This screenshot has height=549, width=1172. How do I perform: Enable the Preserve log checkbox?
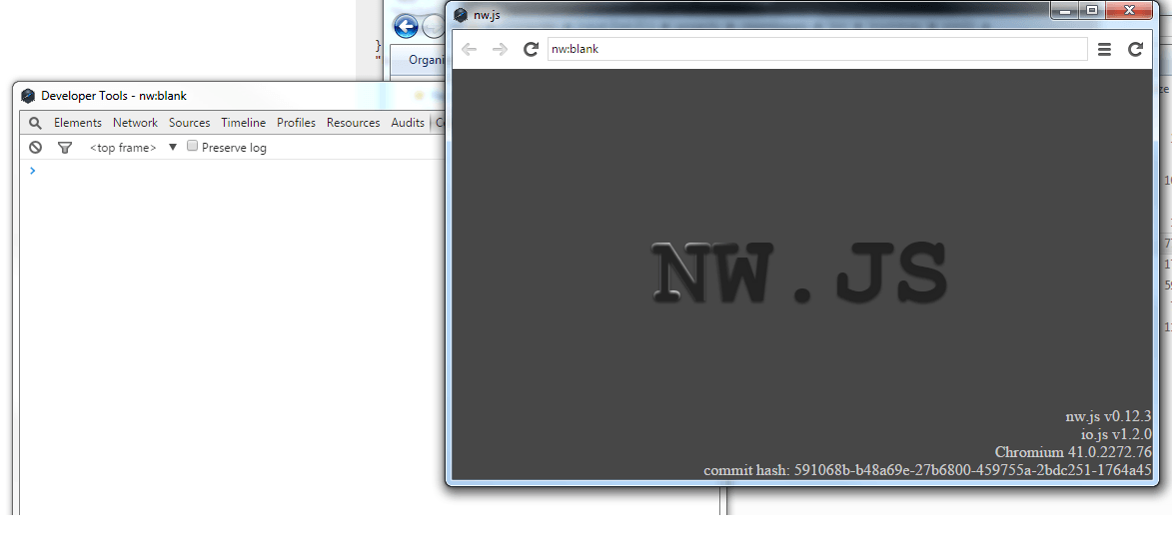pyautogui.click(x=192, y=147)
